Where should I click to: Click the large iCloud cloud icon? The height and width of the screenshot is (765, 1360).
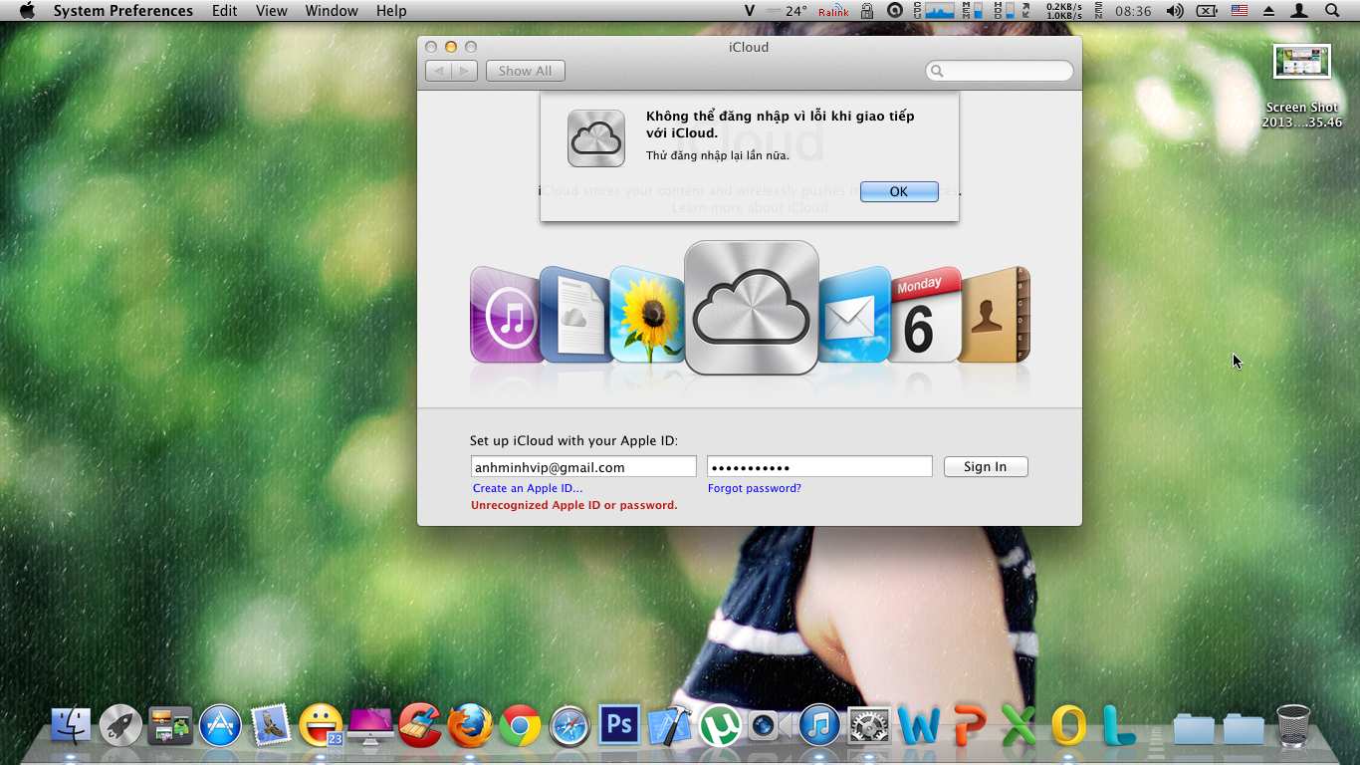click(752, 308)
